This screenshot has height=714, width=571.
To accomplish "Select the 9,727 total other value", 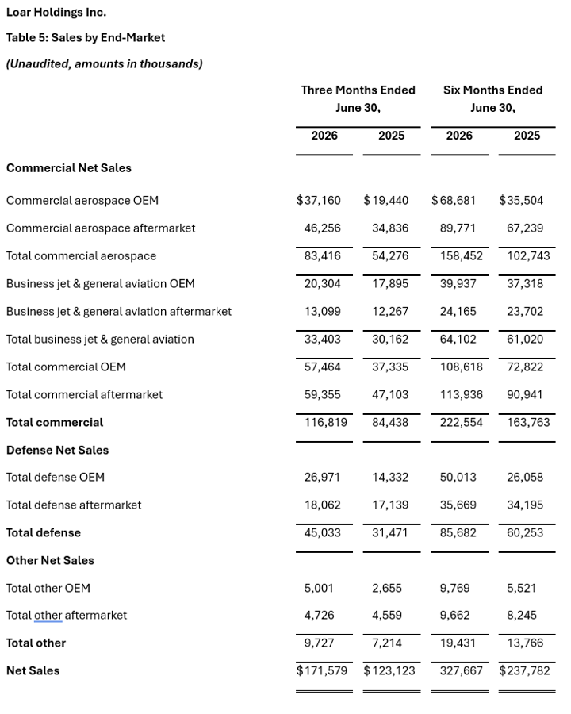I will [x=319, y=643].
